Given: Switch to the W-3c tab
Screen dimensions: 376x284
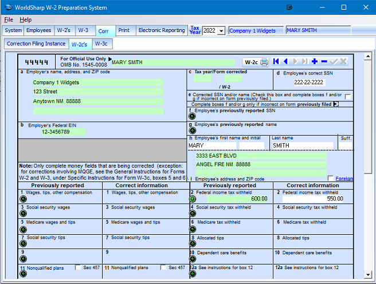Looking at the screenshot, I should point(101,44).
